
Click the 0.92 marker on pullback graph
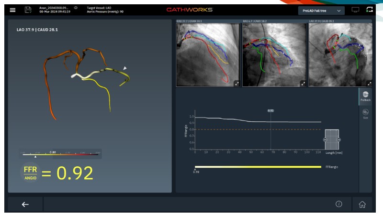click(x=270, y=111)
